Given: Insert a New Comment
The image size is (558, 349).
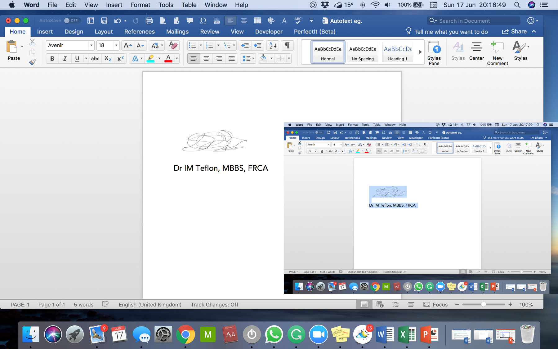Looking at the screenshot, I should 497,53.
